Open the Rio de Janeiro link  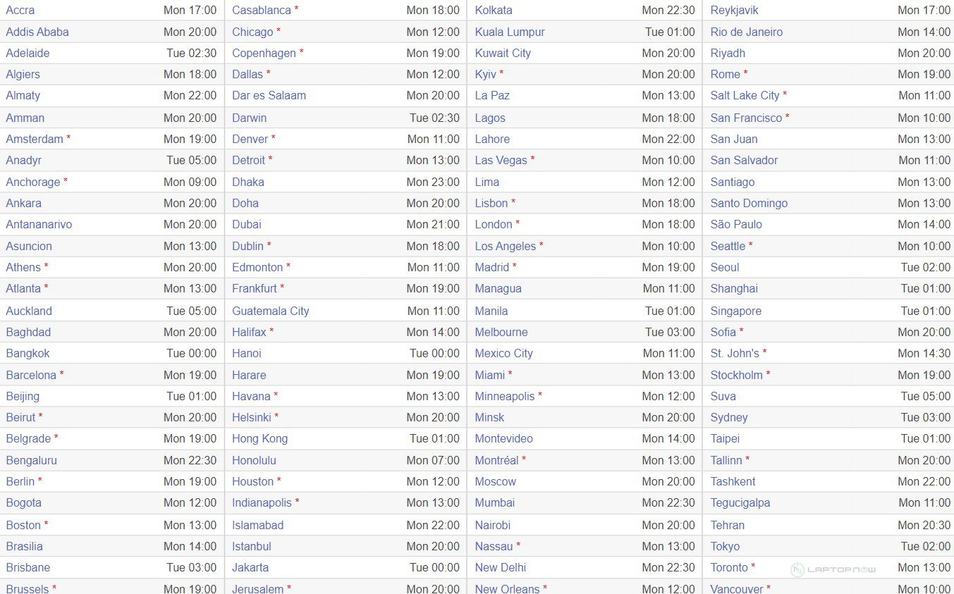(x=747, y=32)
